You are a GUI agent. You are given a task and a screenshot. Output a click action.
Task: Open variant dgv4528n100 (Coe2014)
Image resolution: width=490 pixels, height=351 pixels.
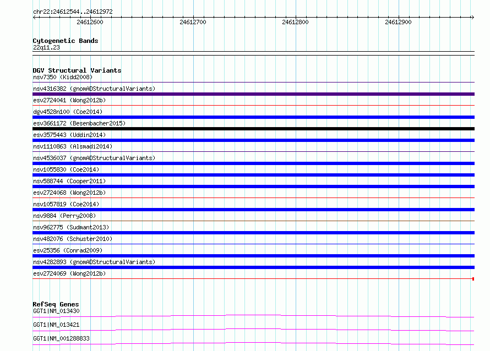(68, 112)
